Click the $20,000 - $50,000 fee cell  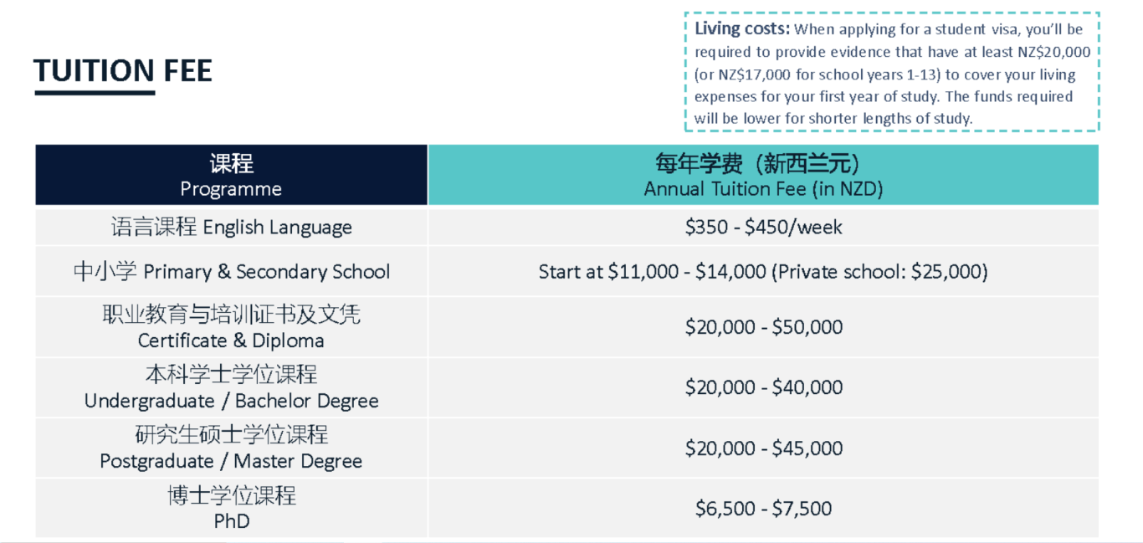pyautogui.click(x=763, y=327)
